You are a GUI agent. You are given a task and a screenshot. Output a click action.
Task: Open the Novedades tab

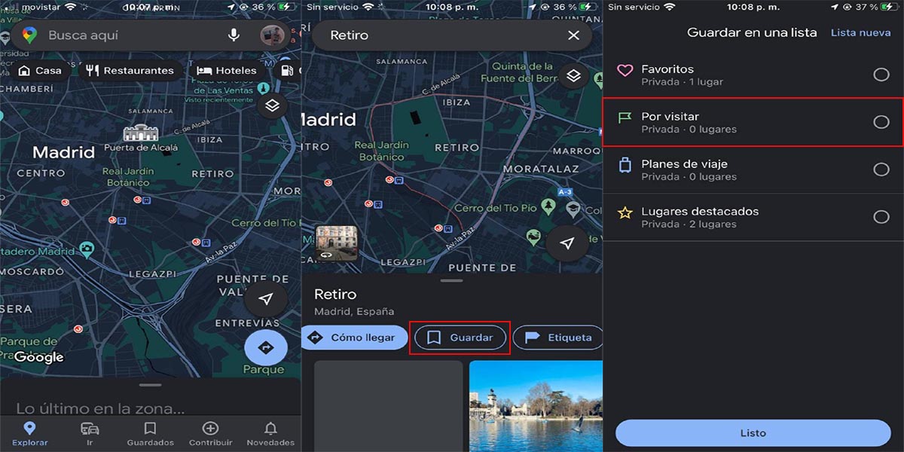pos(270,434)
